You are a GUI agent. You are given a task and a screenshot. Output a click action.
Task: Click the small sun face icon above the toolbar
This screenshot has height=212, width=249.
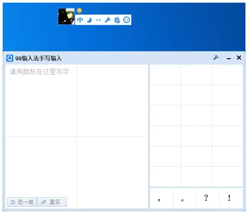80,11
